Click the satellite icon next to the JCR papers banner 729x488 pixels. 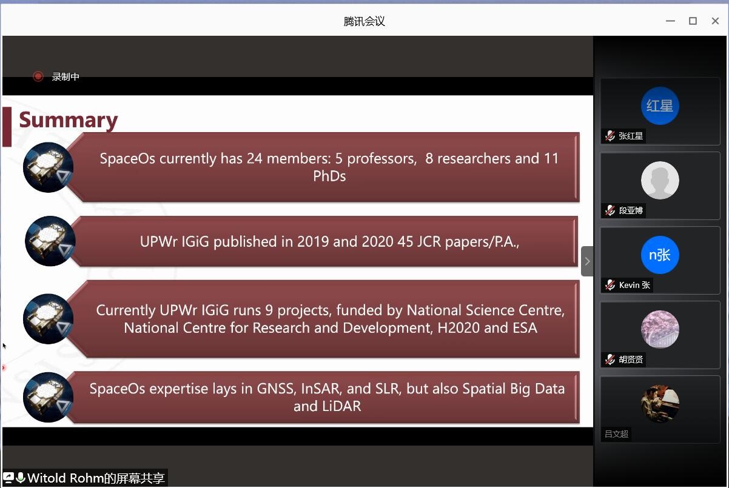[50, 241]
